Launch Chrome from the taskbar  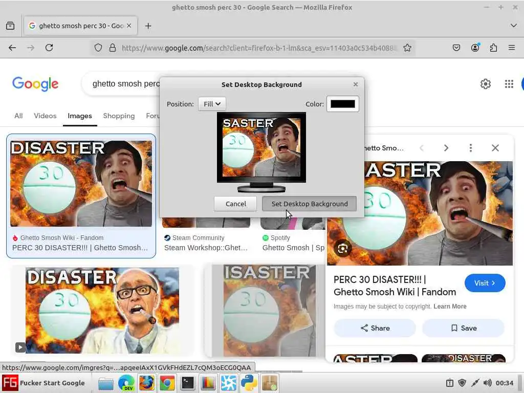(x=167, y=383)
